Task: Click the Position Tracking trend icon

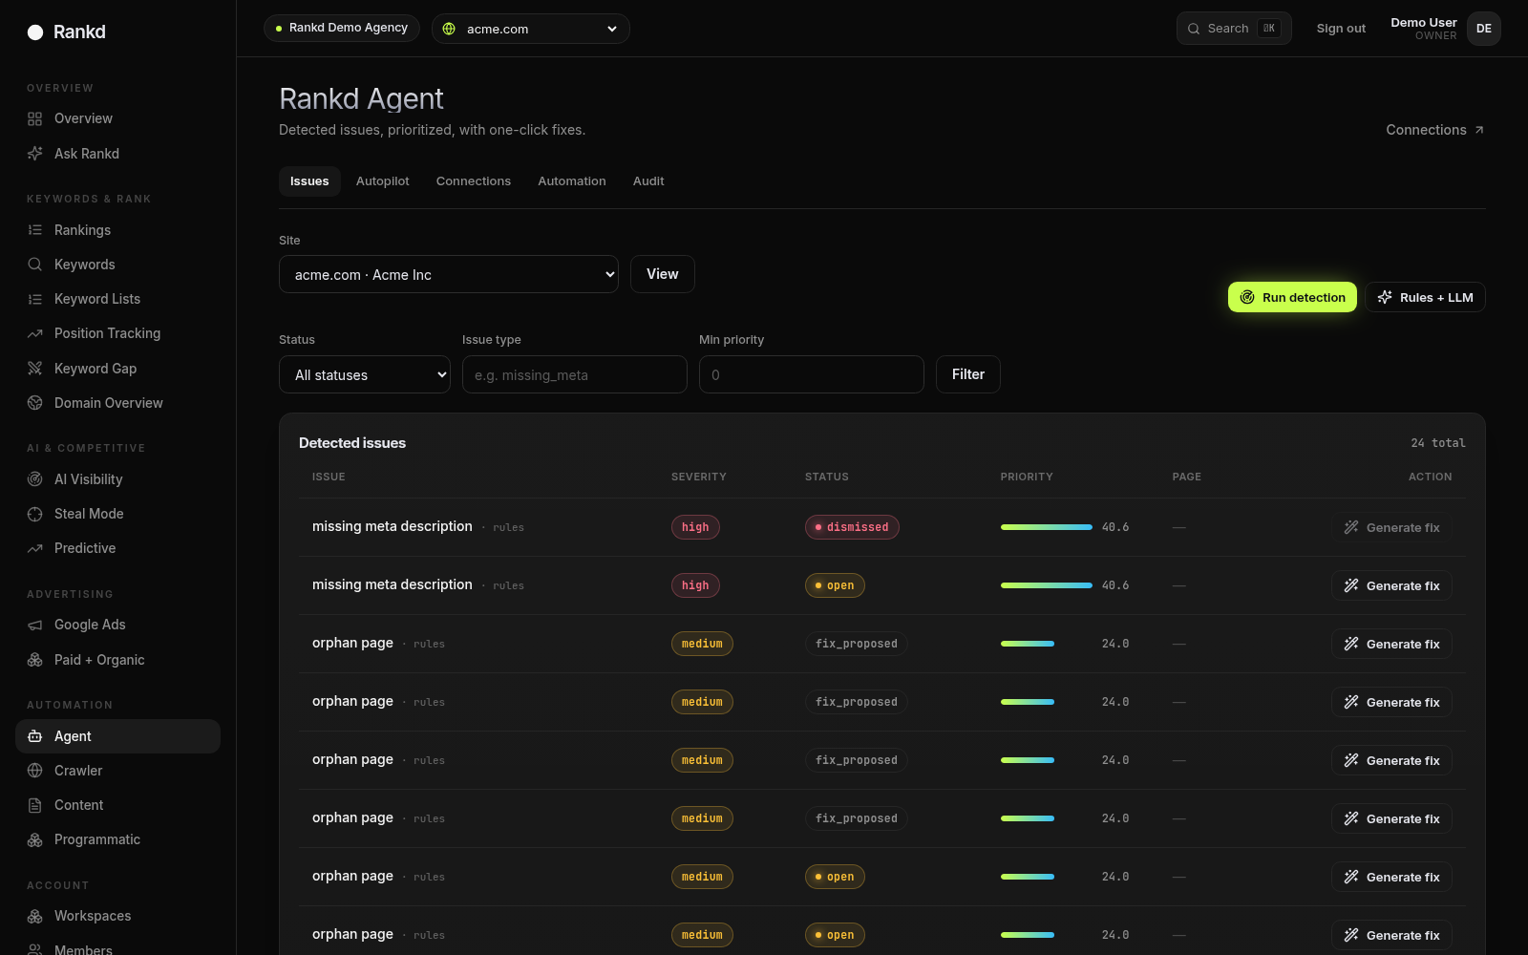Action: click(x=35, y=333)
